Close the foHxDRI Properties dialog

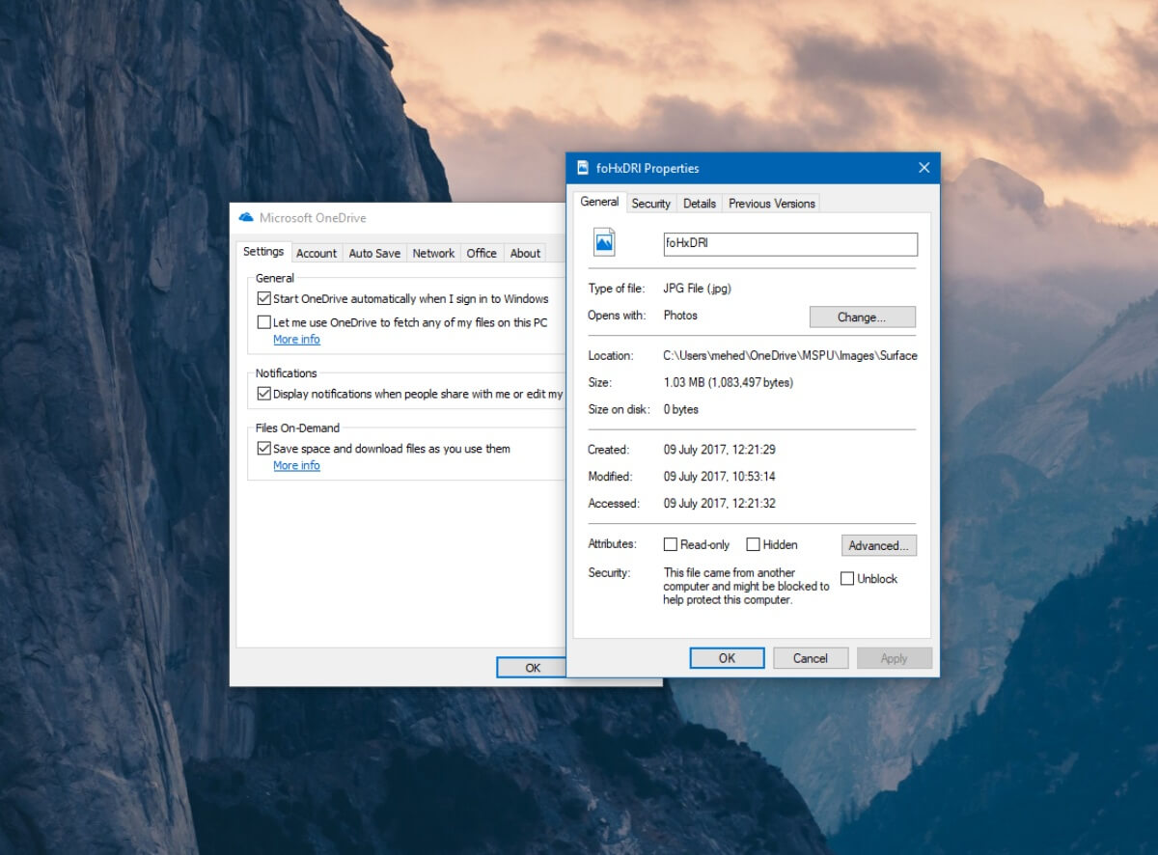pyautogui.click(x=924, y=168)
